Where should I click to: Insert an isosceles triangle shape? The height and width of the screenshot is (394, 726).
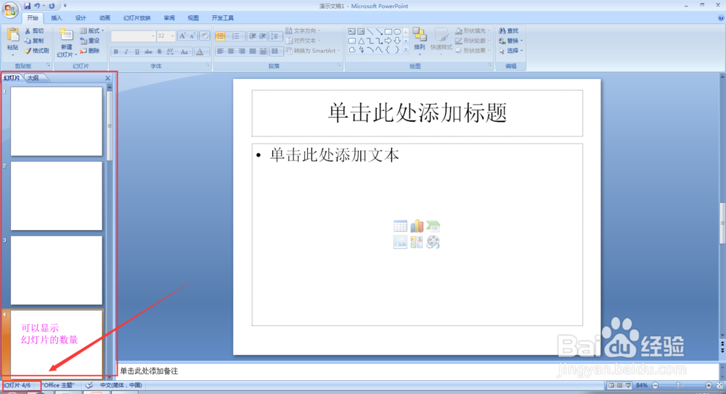[x=361, y=41]
